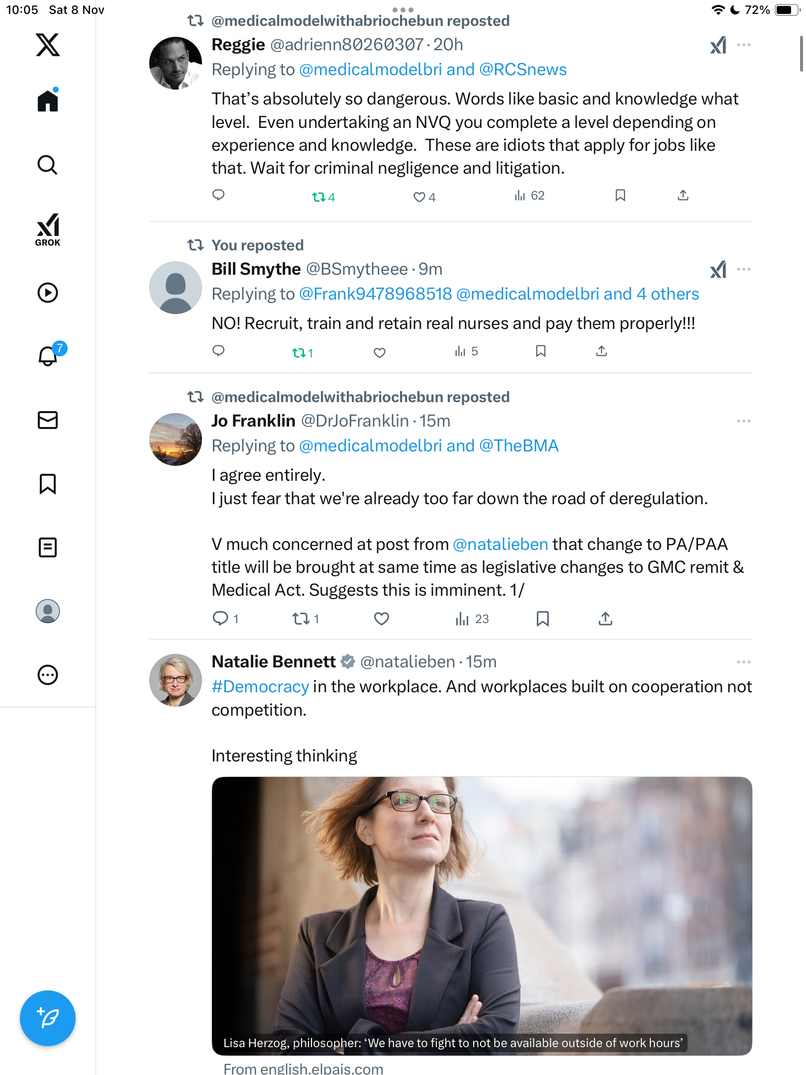The width and height of the screenshot is (806, 1075).
Task: Open Lists from the sidebar
Action: (x=48, y=547)
